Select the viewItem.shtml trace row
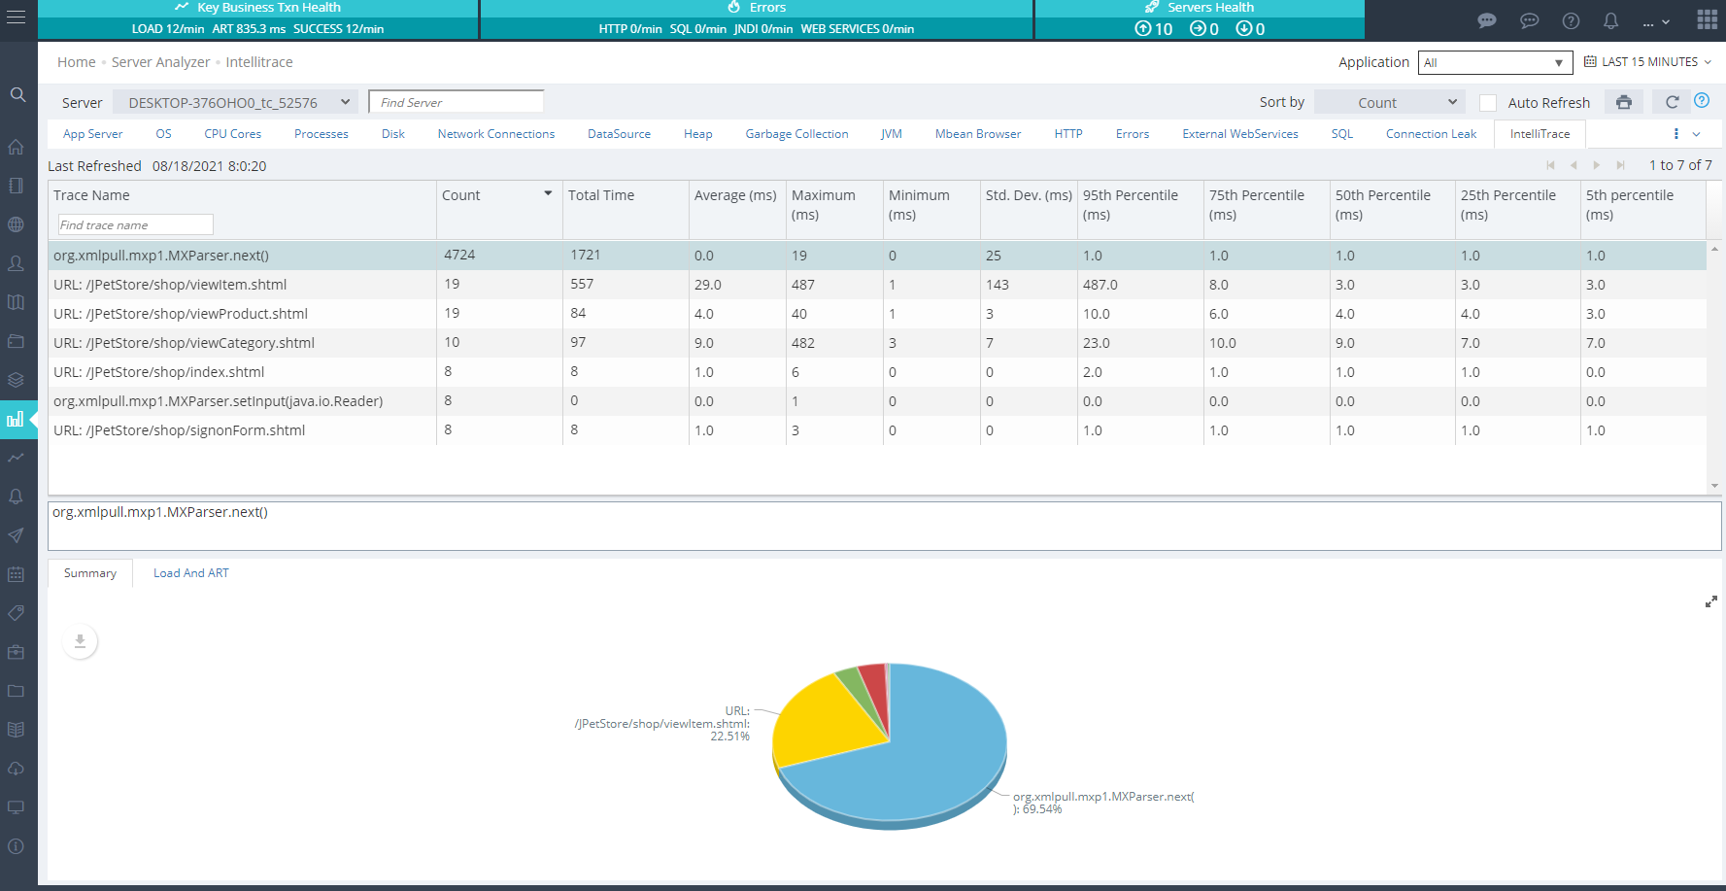 click(x=170, y=285)
